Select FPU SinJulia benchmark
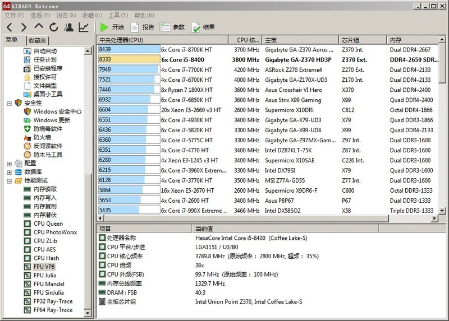 [49, 292]
